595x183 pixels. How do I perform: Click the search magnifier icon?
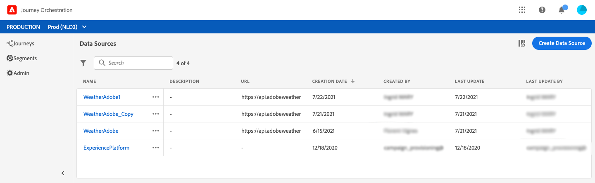tap(102, 63)
